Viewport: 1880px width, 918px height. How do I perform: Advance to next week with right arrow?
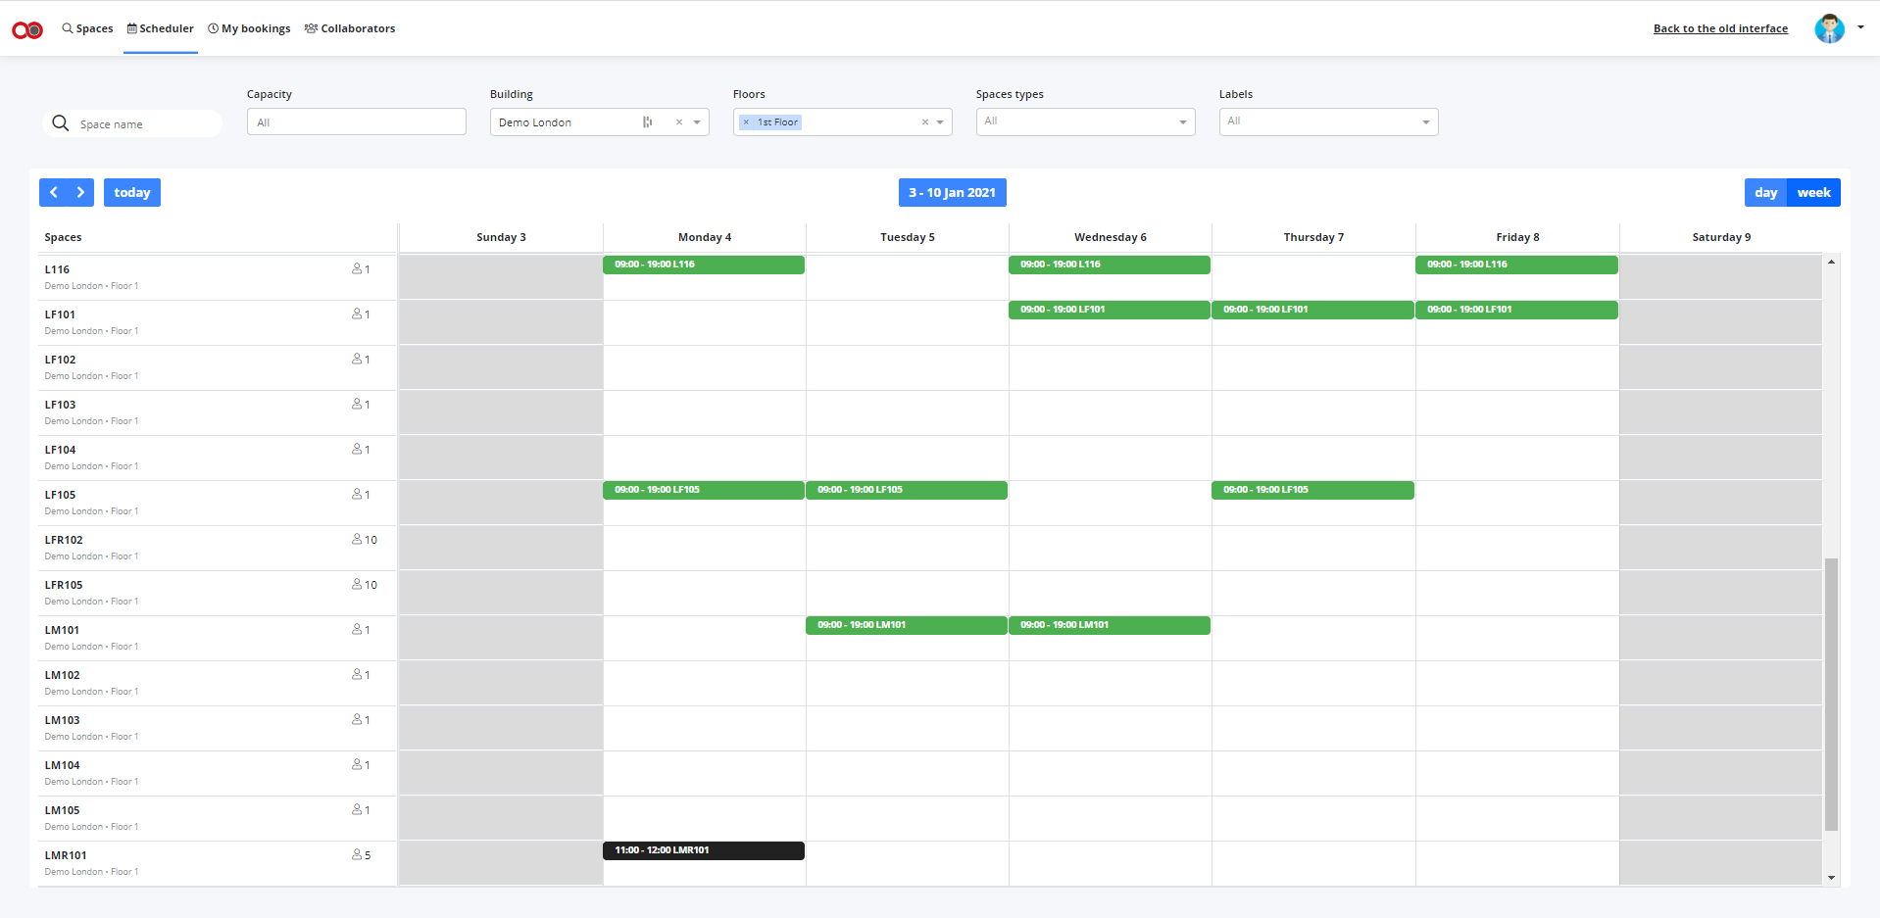click(80, 193)
